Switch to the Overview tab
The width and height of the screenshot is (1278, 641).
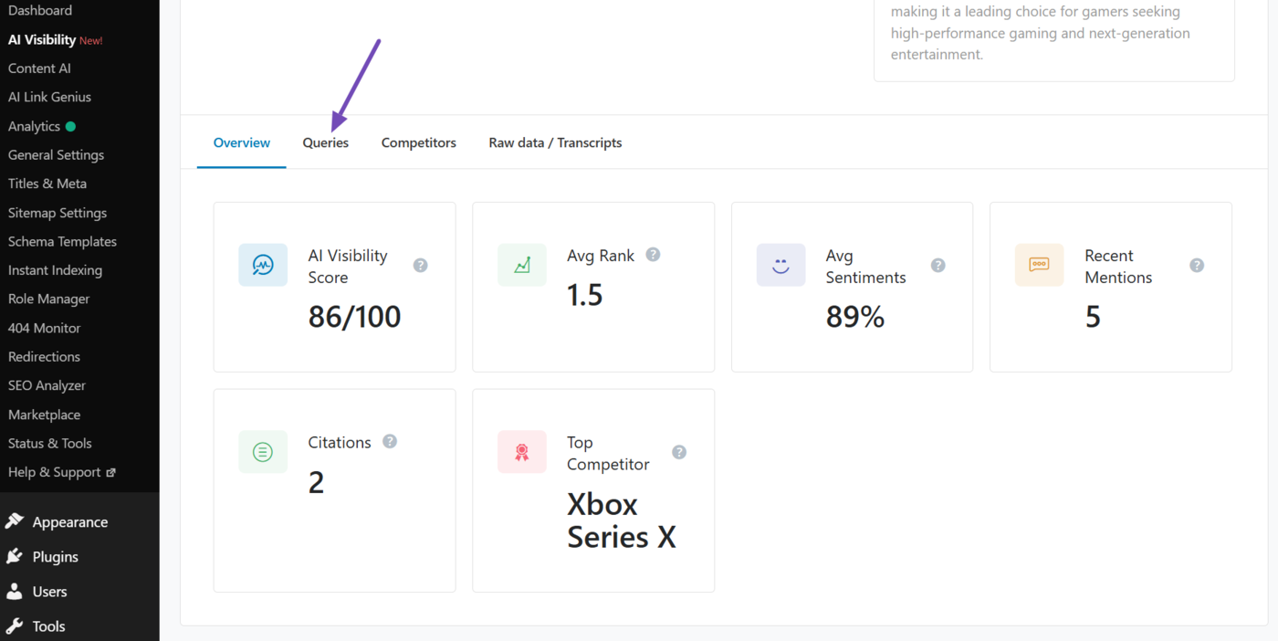click(242, 142)
